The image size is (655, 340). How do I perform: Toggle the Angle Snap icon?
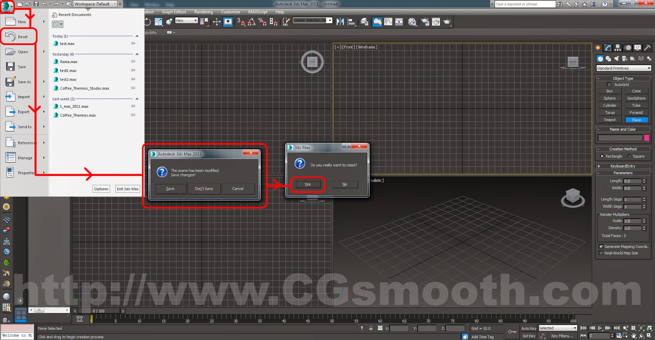(252, 22)
